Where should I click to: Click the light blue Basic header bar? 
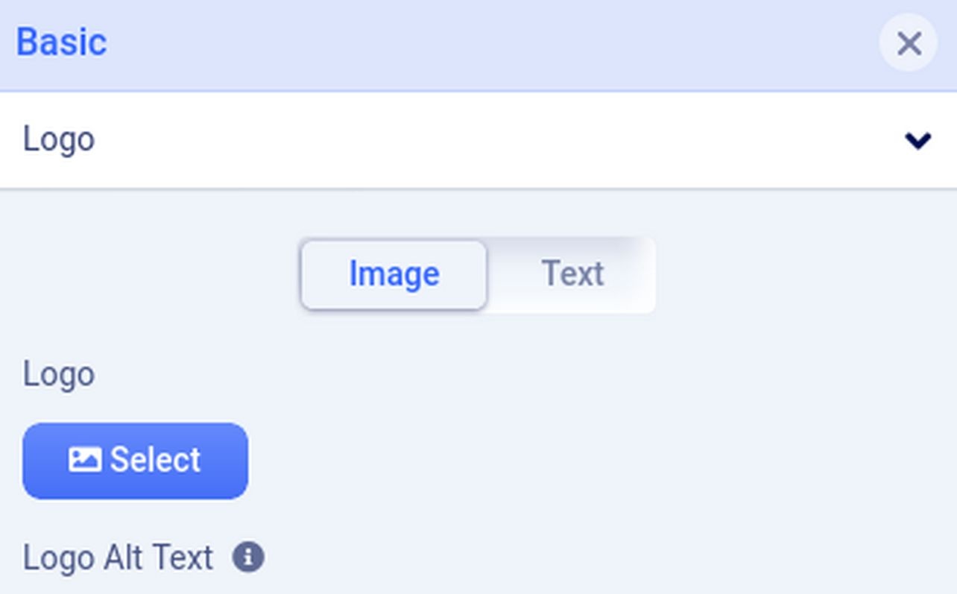click(x=477, y=45)
